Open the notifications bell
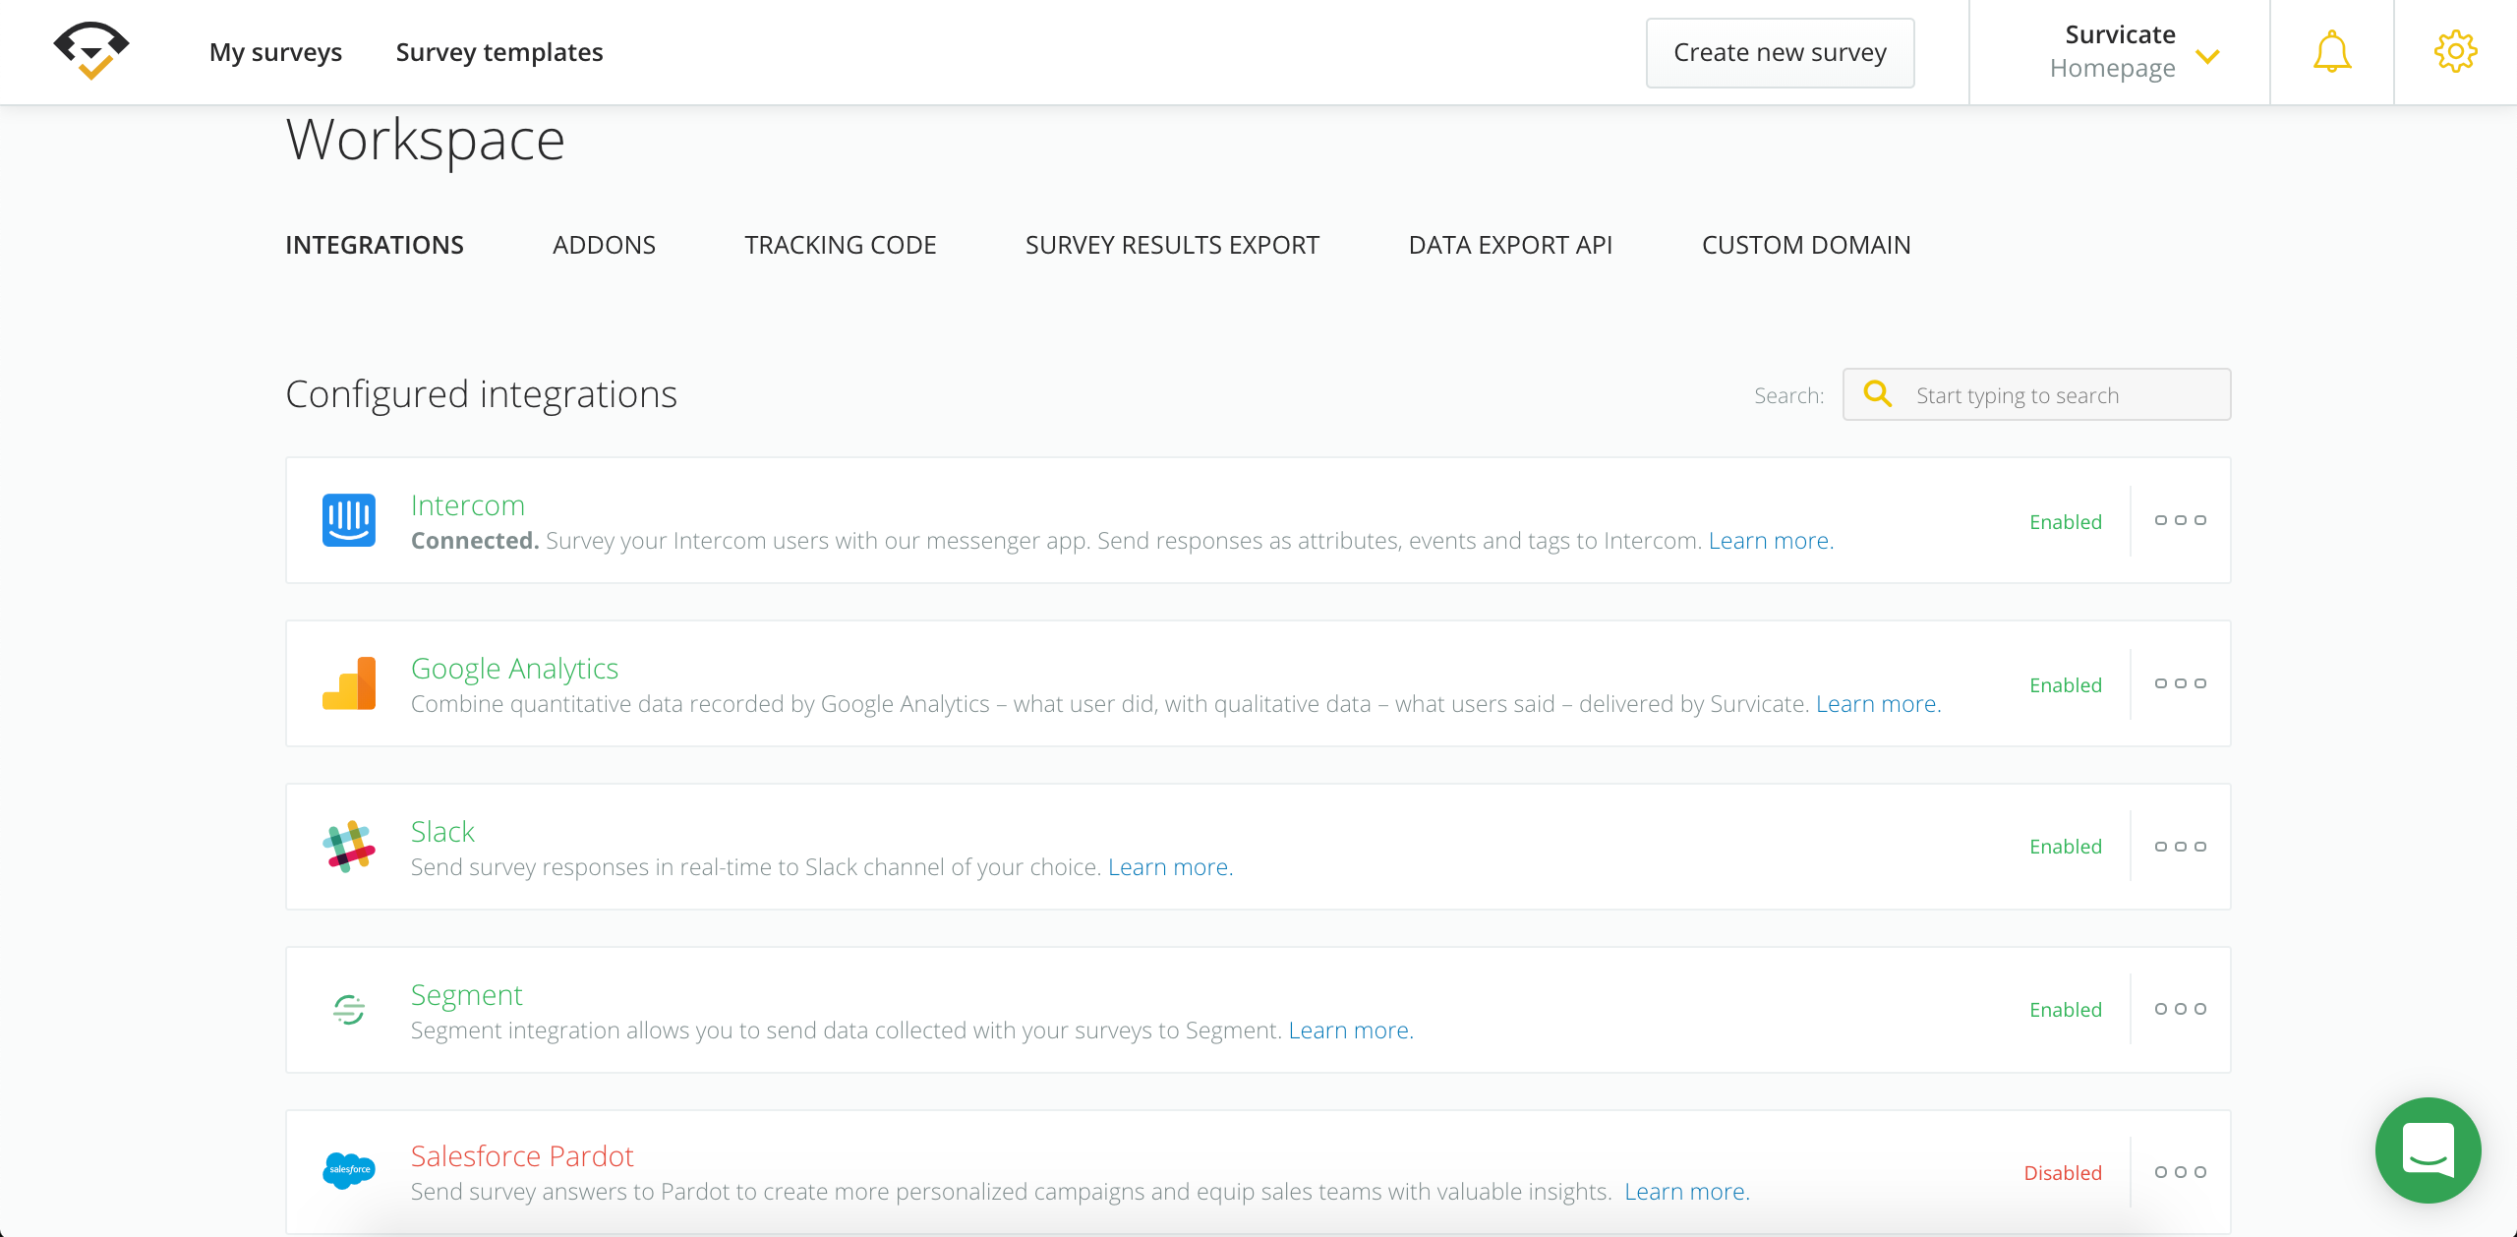This screenshot has width=2517, height=1237. (x=2331, y=52)
